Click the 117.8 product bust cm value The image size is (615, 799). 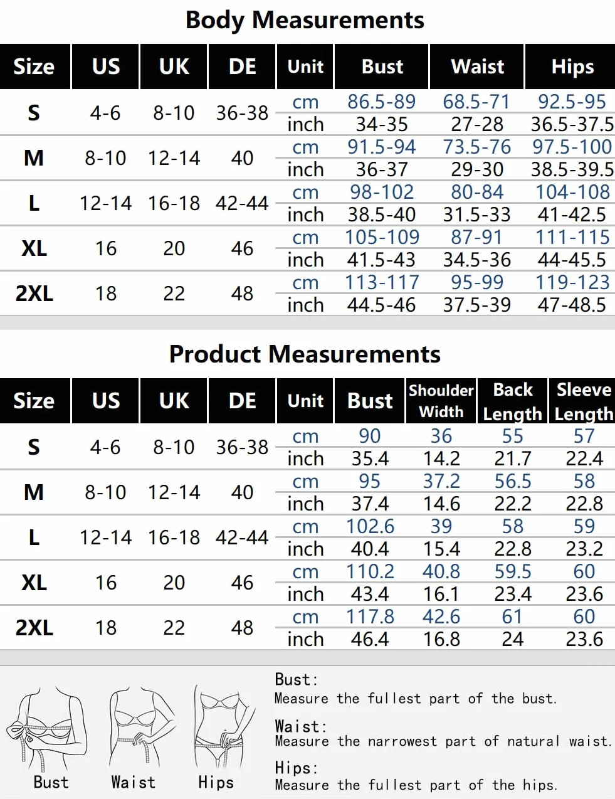pos(371,616)
